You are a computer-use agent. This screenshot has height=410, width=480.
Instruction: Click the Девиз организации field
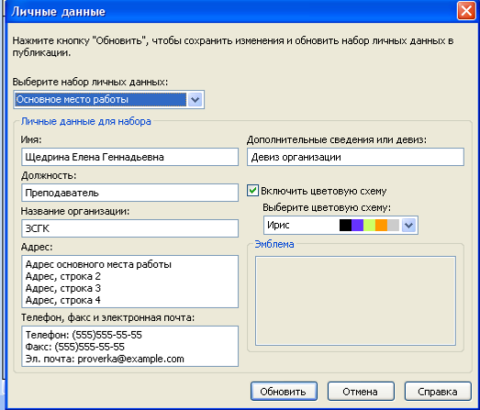(355, 157)
